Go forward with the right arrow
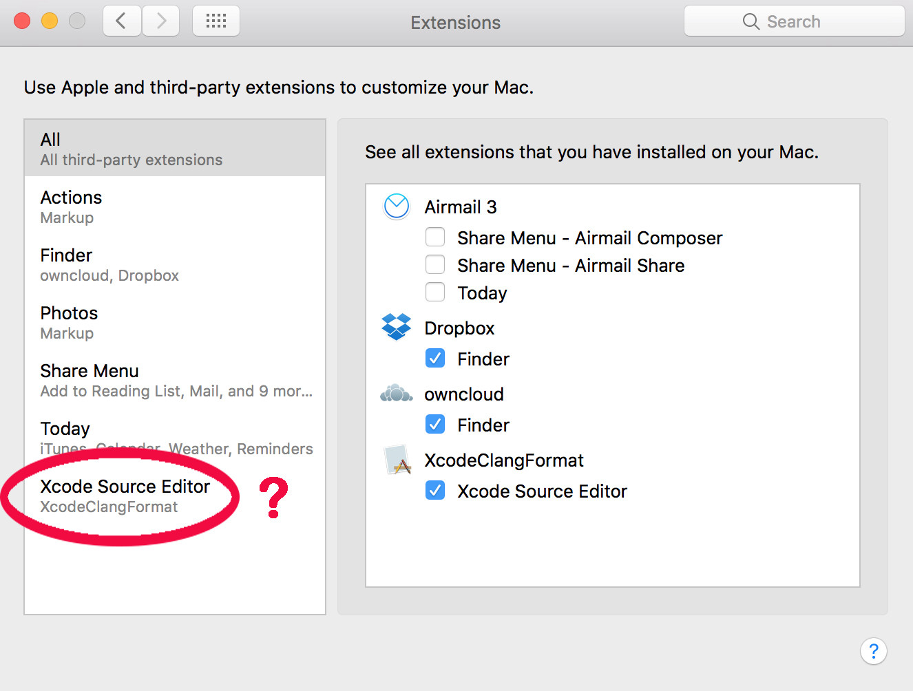Viewport: 913px width, 691px height. (161, 21)
